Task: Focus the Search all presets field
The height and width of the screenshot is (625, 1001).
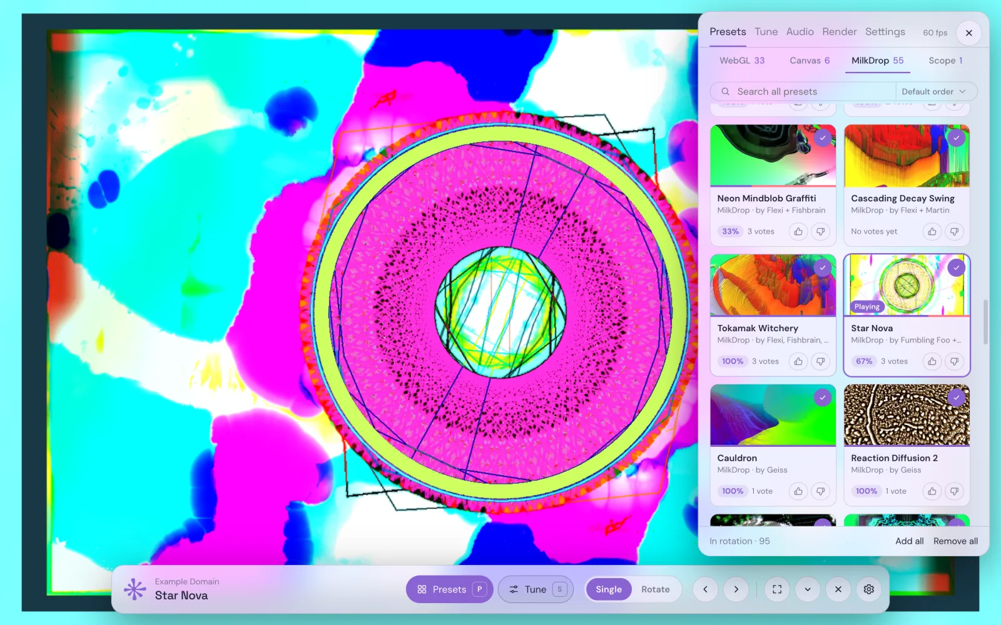Action: 803,91
